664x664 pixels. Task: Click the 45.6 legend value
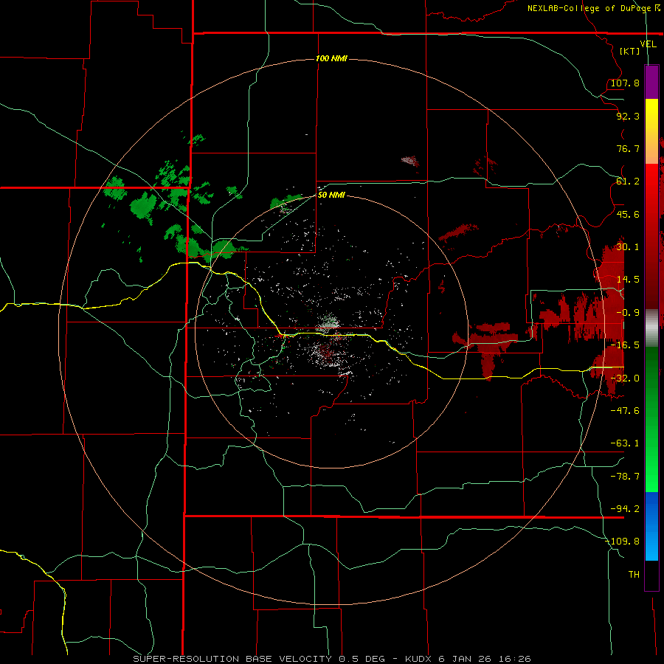click(628, 214)
